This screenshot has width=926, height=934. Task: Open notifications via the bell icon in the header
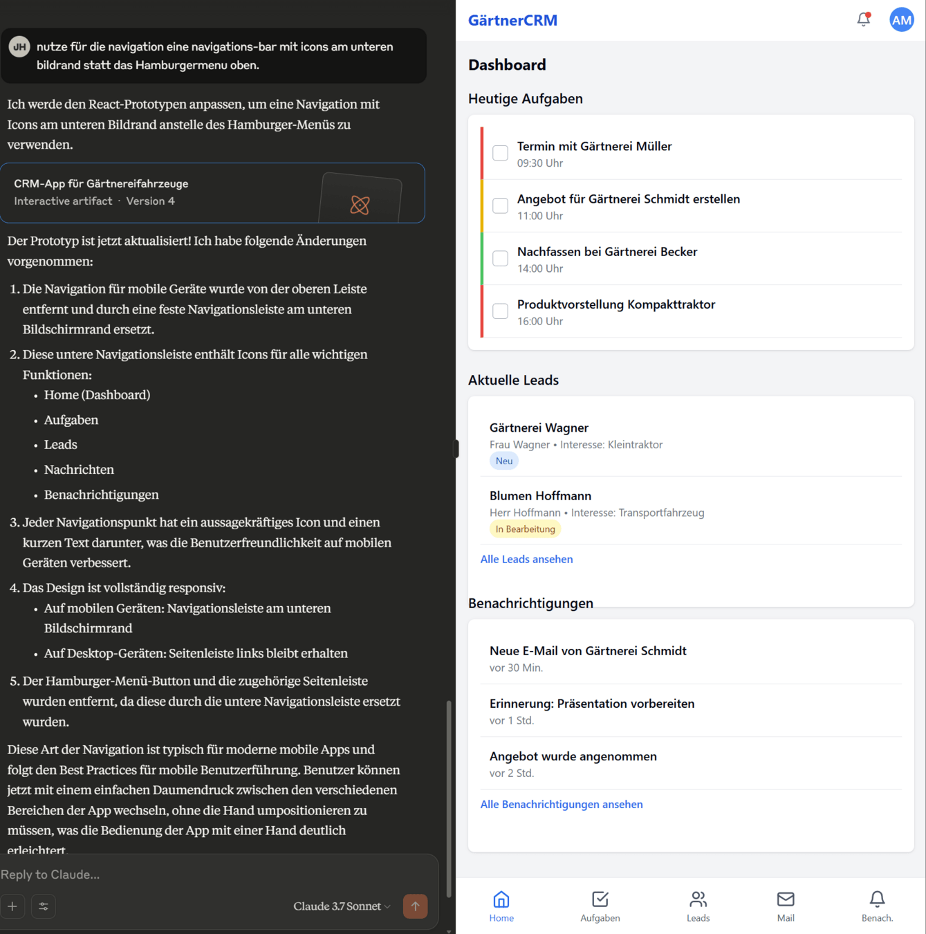864,19
